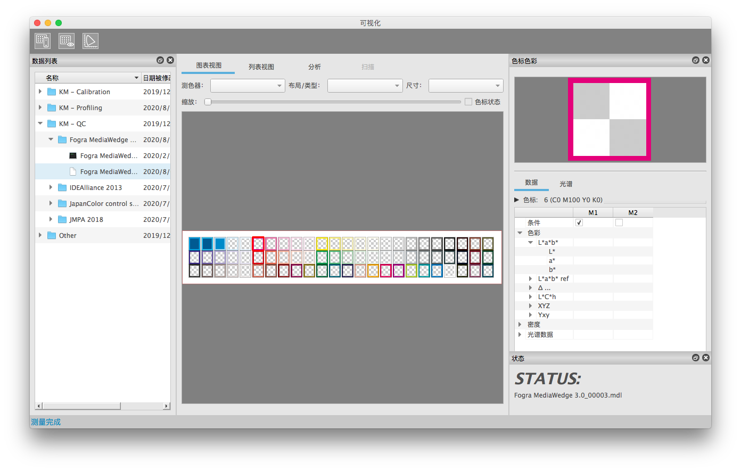The height and width of the screenshot is (471, 741).
Task: Expand the JMPA 2018 node
Action: (x=51, y=219)
